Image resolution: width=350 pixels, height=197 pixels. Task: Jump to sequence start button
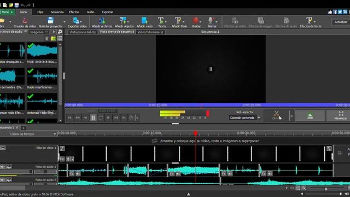[70, 118]
